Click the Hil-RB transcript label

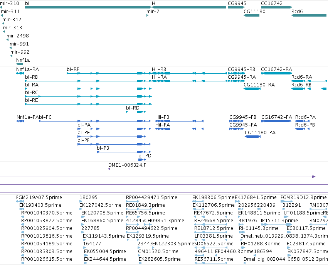point(159,69)
